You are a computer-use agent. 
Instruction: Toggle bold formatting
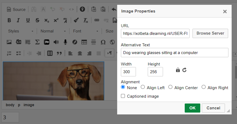(x=9, y=20)
